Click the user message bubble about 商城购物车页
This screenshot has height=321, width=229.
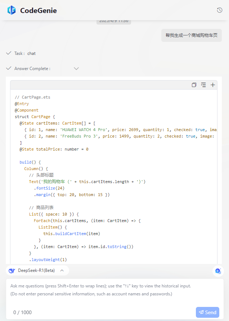(x=192, y=35)
